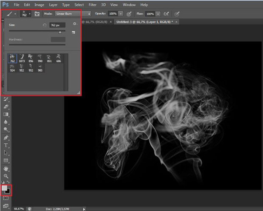This screenshot has height=211, width=263.
Task: Toggle the Brush panel button
Action: pos(37,14)
